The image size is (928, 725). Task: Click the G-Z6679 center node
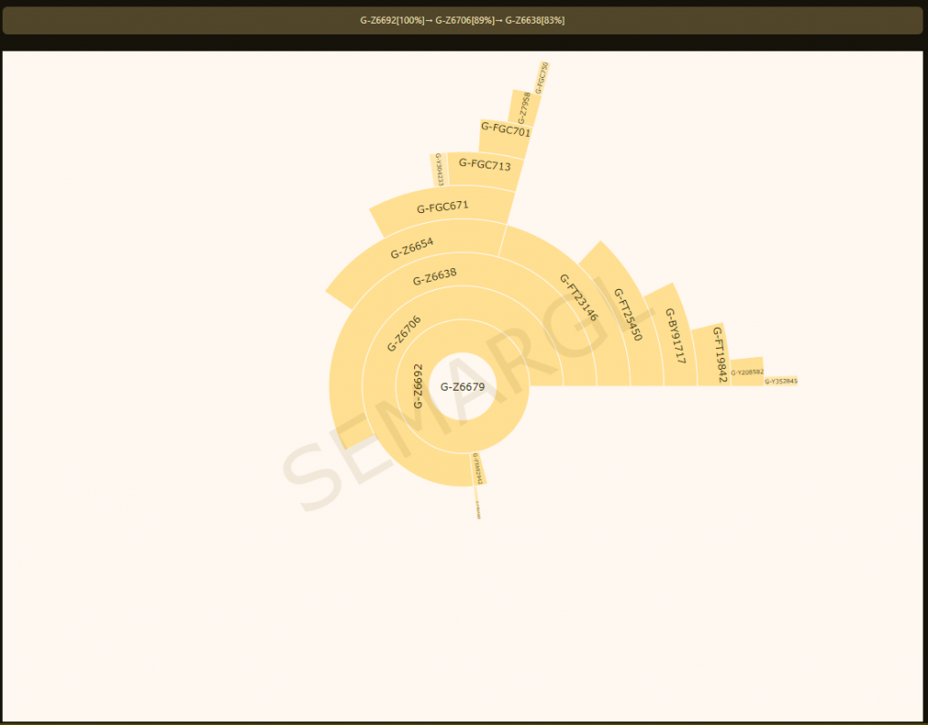[462, 387]
